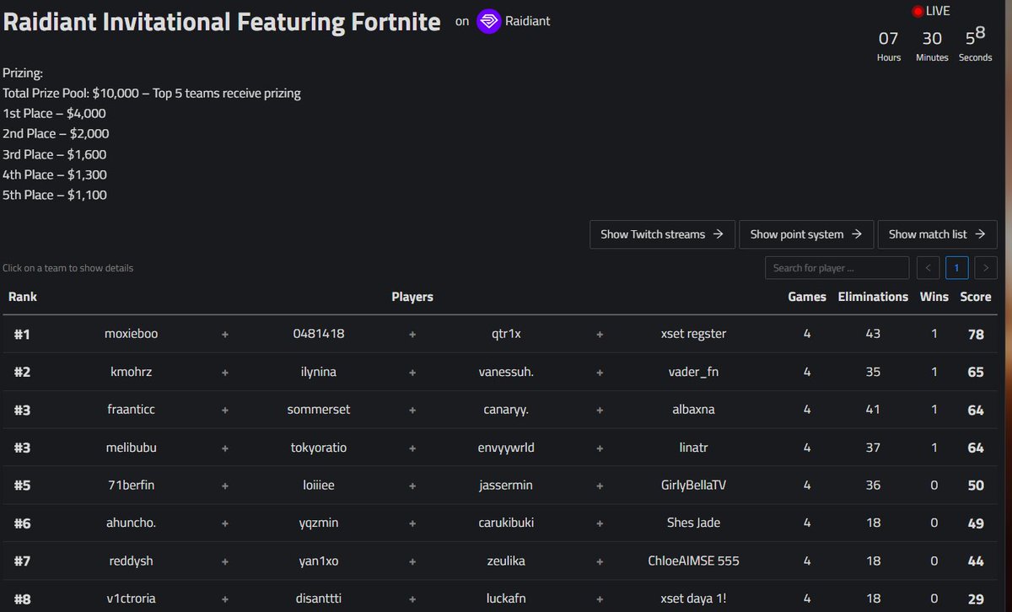Click the Games column header
Screen dimensions: 1012x612
[807, 297]
